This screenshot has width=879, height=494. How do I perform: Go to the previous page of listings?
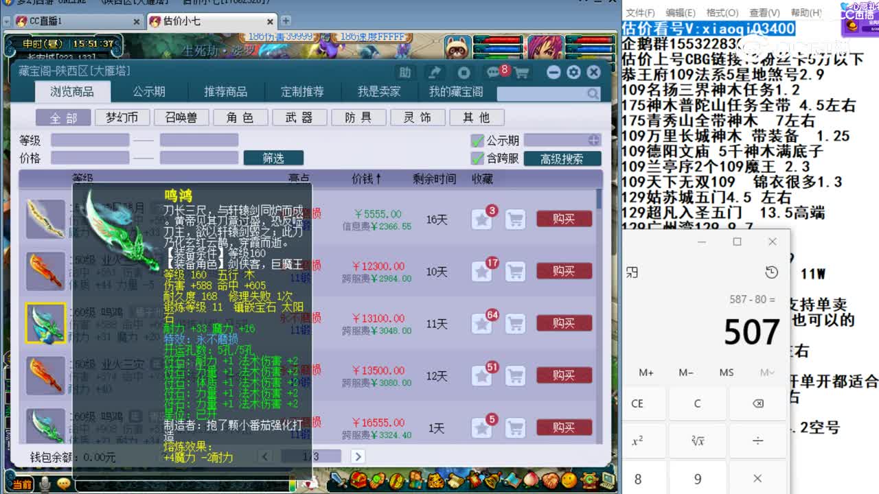266,456
